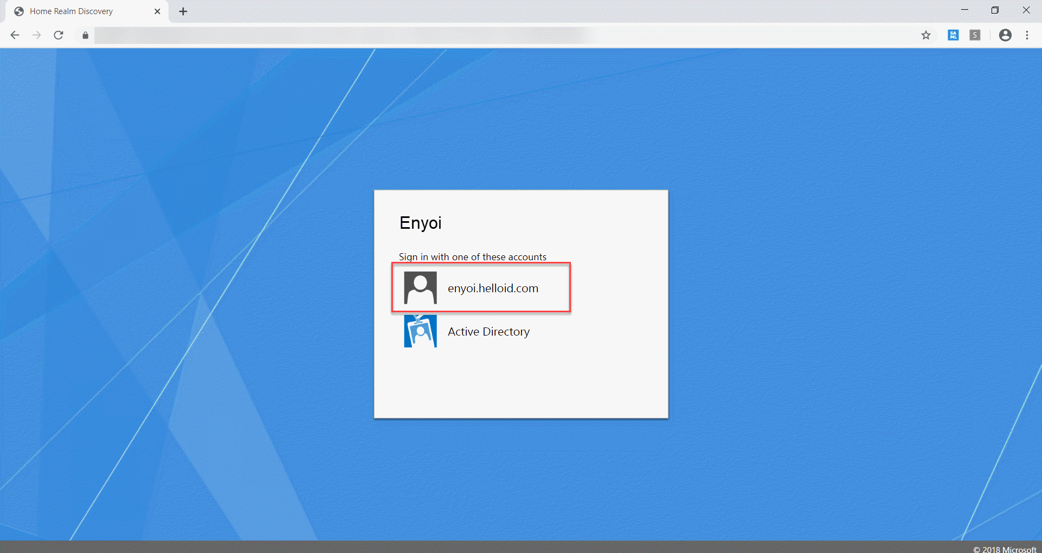Viewport: 1042px width, 553px height.
Task: Reload the current page
Action: [59, 35]
